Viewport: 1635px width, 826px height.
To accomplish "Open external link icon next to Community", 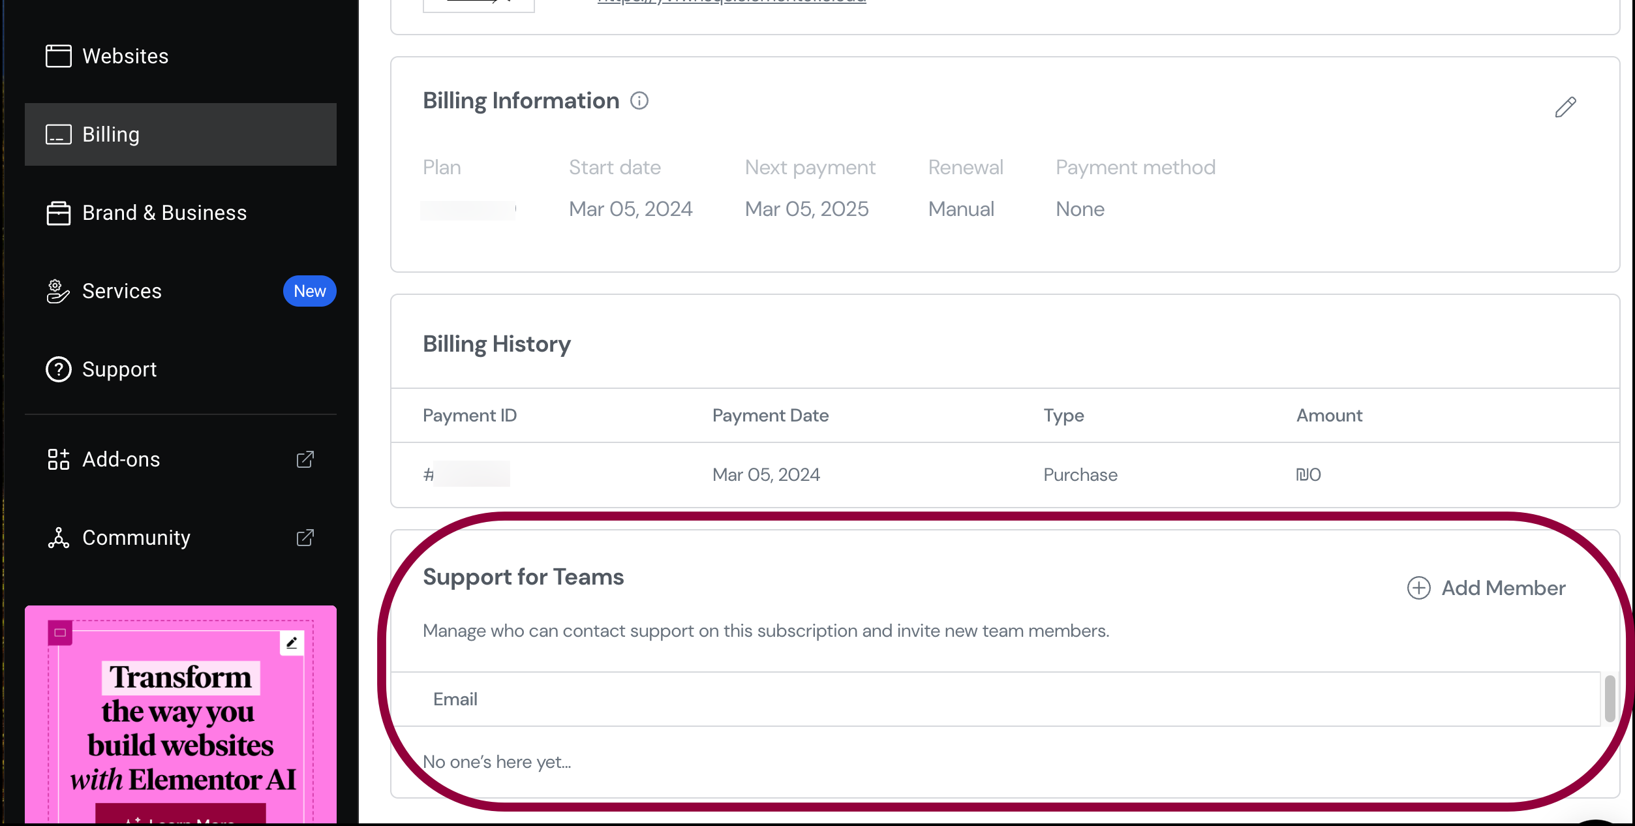I will 305,538.
